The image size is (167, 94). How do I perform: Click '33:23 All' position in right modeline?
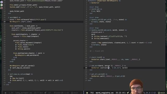(121, 93)
